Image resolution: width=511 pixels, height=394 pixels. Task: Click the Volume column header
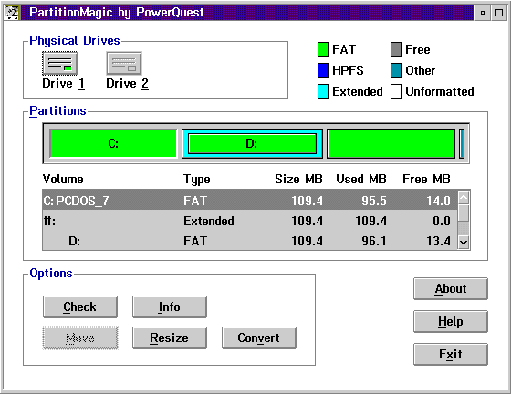[63, 179]
